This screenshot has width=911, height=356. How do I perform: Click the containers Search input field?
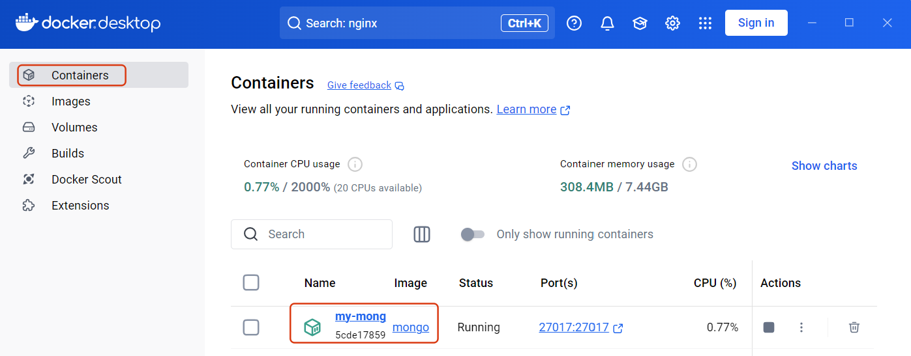(x=312, y=234)
